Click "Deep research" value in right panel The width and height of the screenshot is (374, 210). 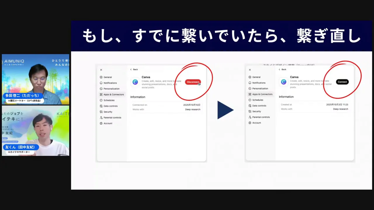341,109
